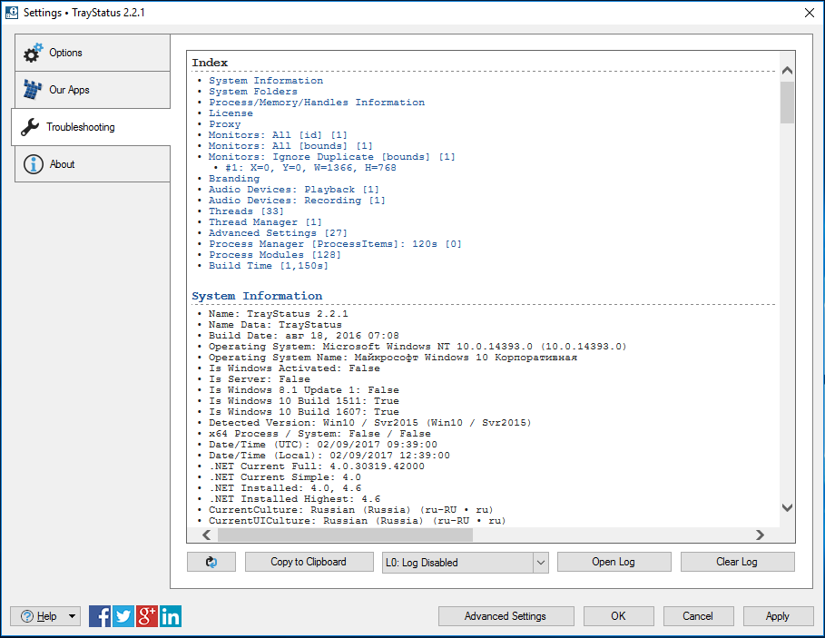
Task: Jump to Threads [33] link
Action: click(246, 211)
